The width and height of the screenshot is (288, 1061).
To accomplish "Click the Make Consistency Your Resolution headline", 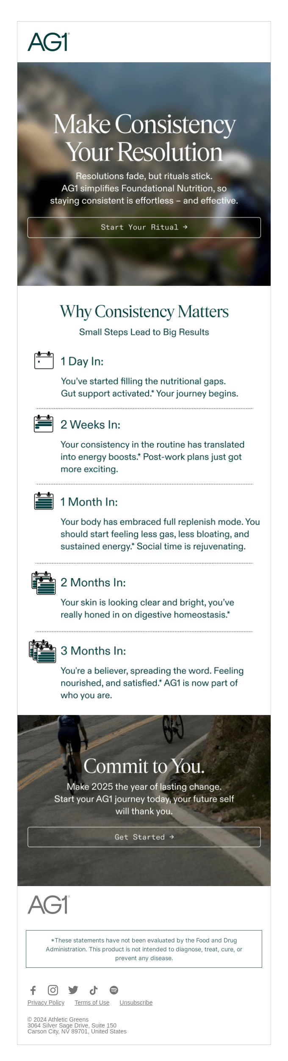I will tap(144, 138).
